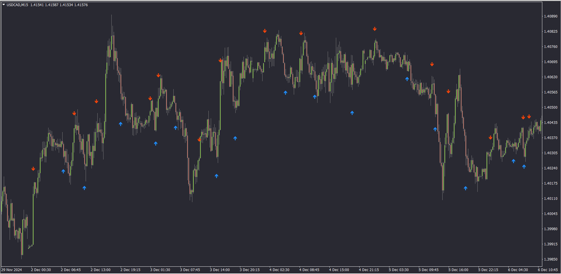This screenshot has width=561, height=274.
Task: Click the 1.40045 price scale label
Action: click(x=550, y=214)
